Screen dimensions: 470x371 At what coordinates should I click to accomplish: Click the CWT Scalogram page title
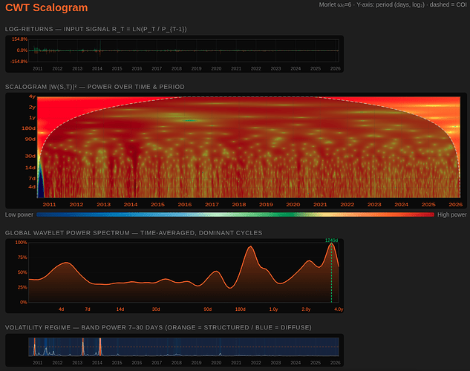click(x=47, y=7)
